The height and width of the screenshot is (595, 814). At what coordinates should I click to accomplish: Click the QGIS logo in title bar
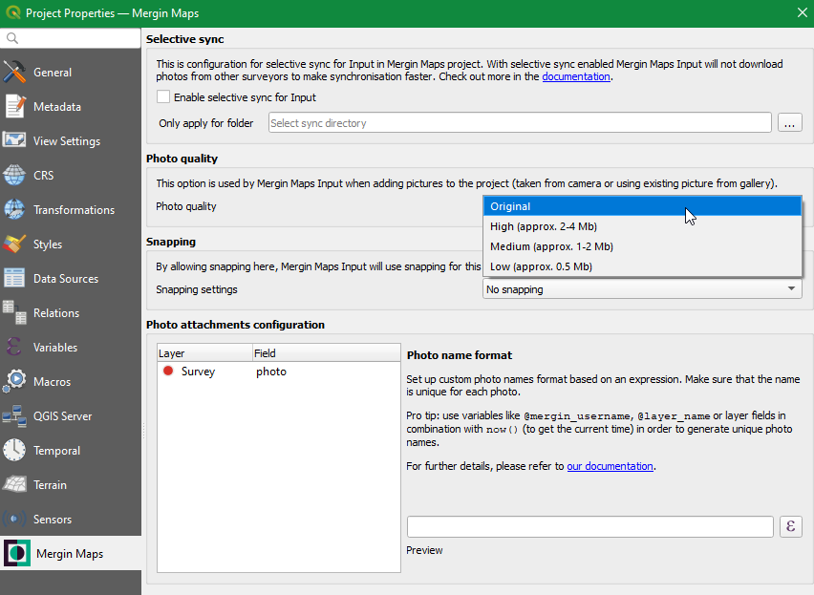(13, 13)
